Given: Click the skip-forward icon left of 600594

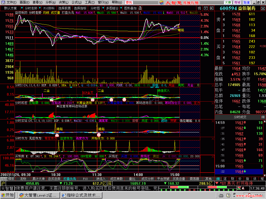Looking at the screenshot, I should 212,8.
